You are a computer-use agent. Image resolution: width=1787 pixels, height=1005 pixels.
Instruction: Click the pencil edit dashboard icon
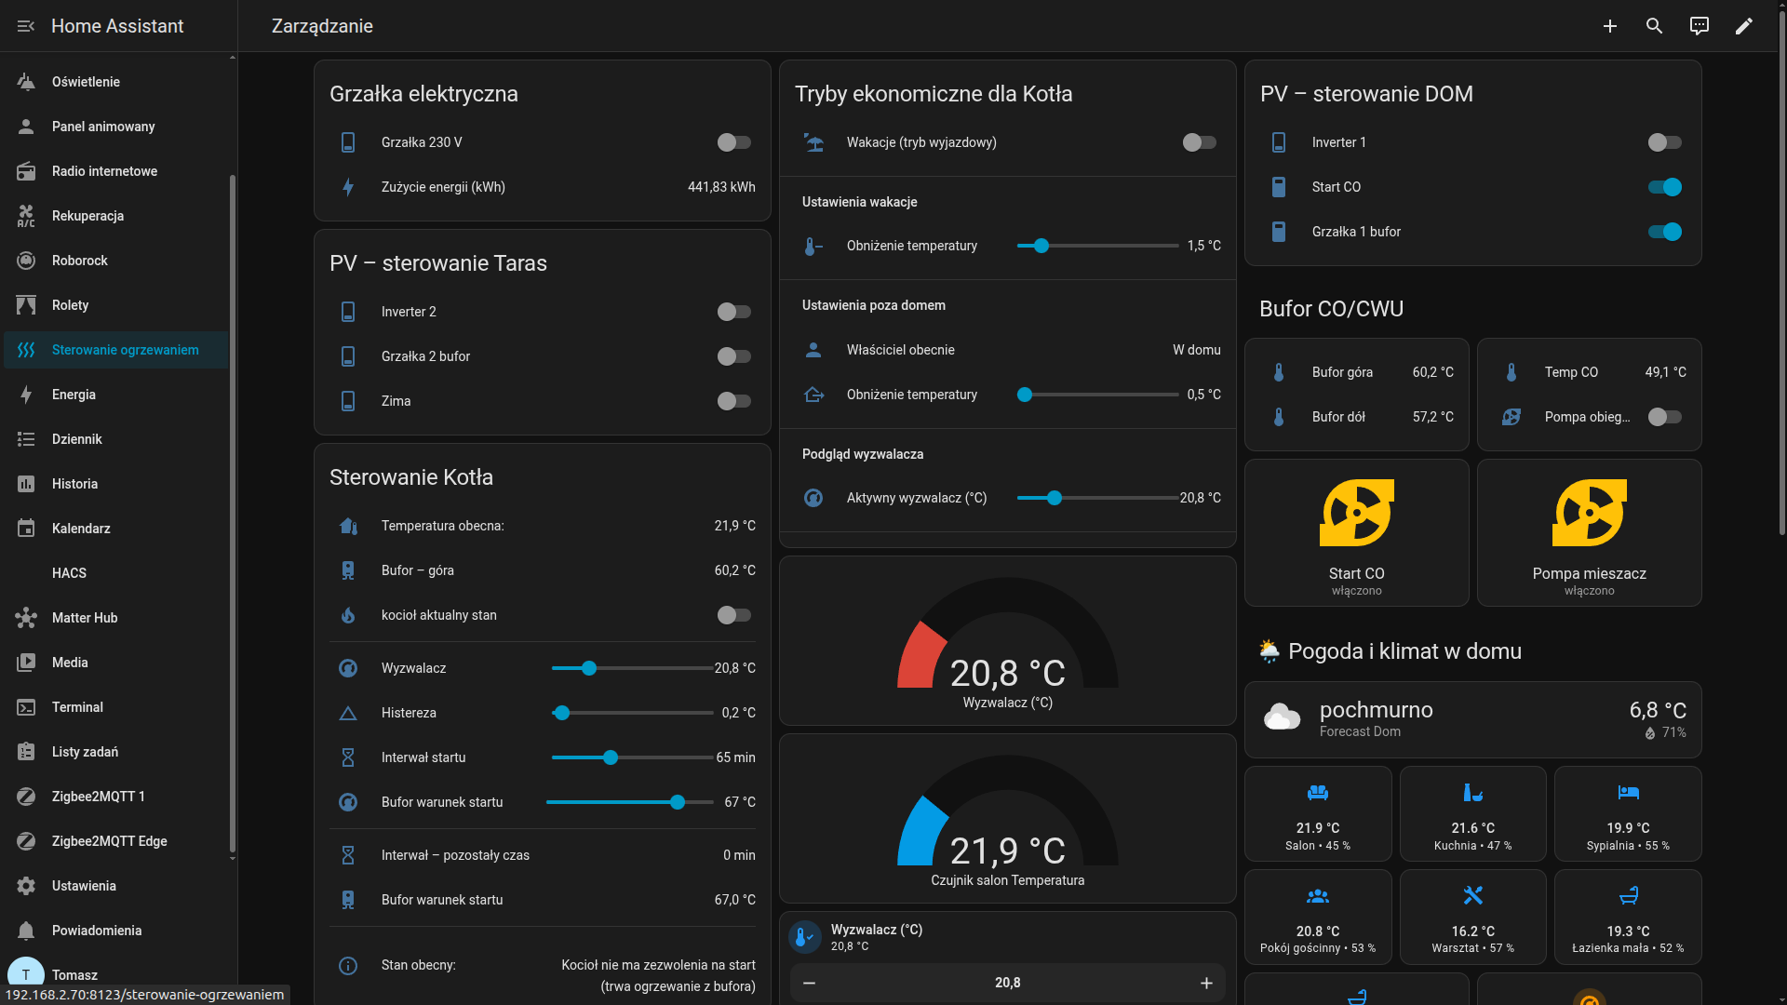tap(1743, 26)
